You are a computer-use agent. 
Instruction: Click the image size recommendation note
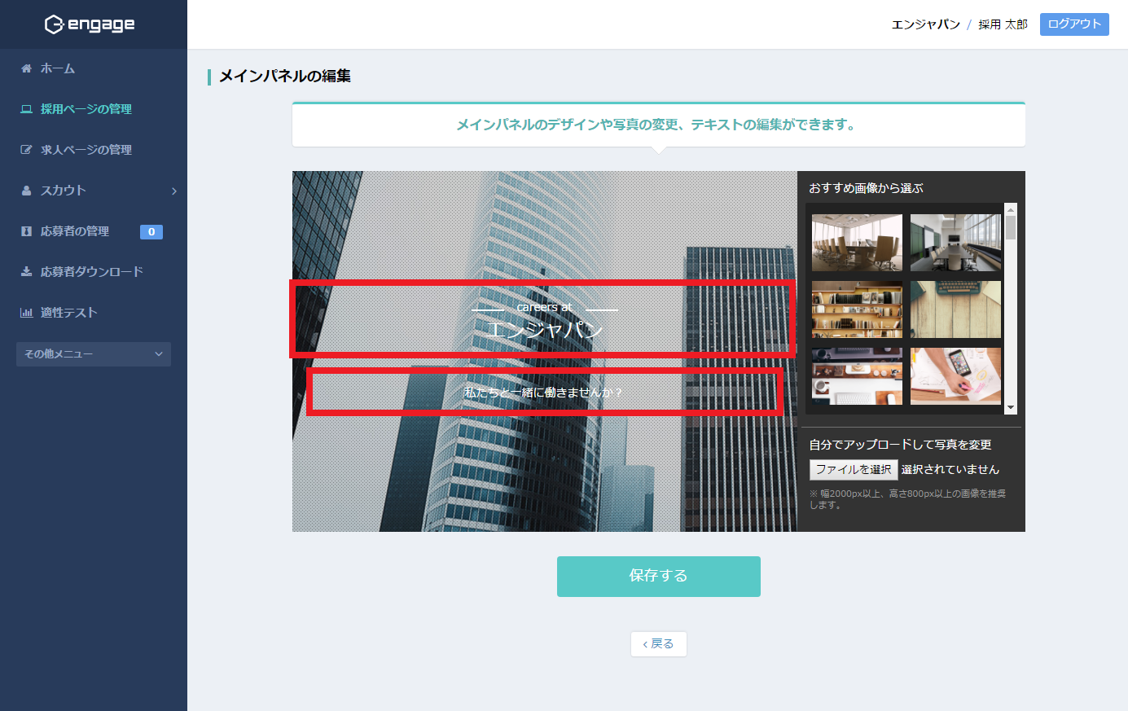[907, 499]
